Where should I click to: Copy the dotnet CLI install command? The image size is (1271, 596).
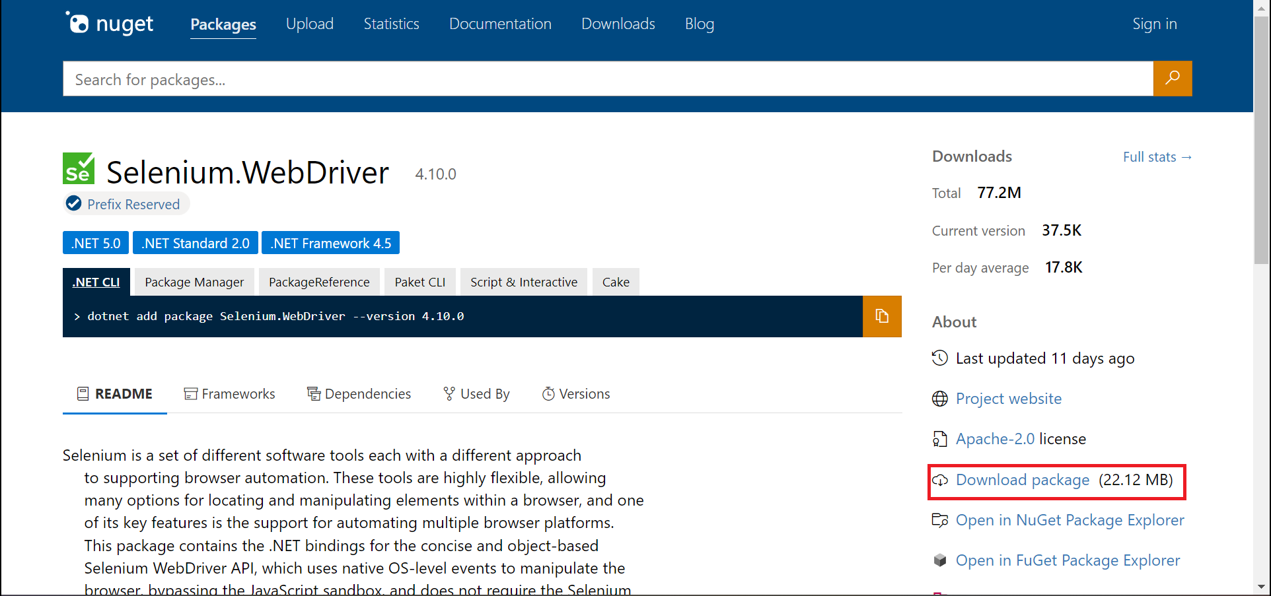[882, 316]
